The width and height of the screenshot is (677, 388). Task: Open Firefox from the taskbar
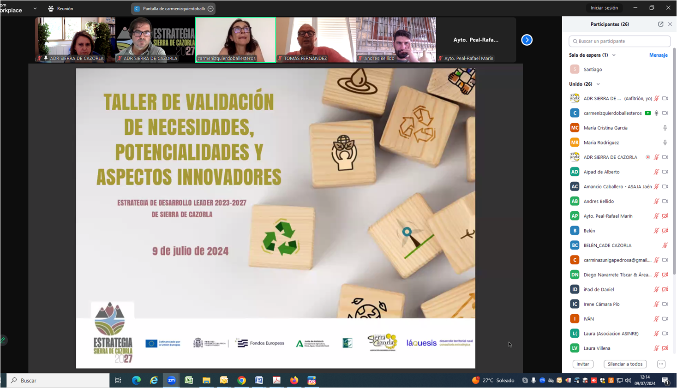click(x=294, y=381)
